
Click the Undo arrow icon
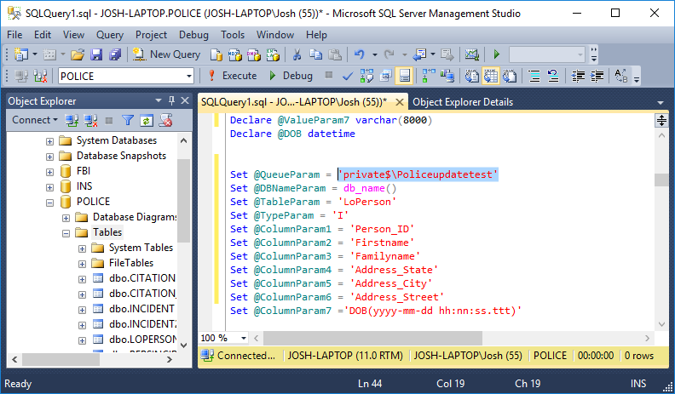[x=360, y=54]
